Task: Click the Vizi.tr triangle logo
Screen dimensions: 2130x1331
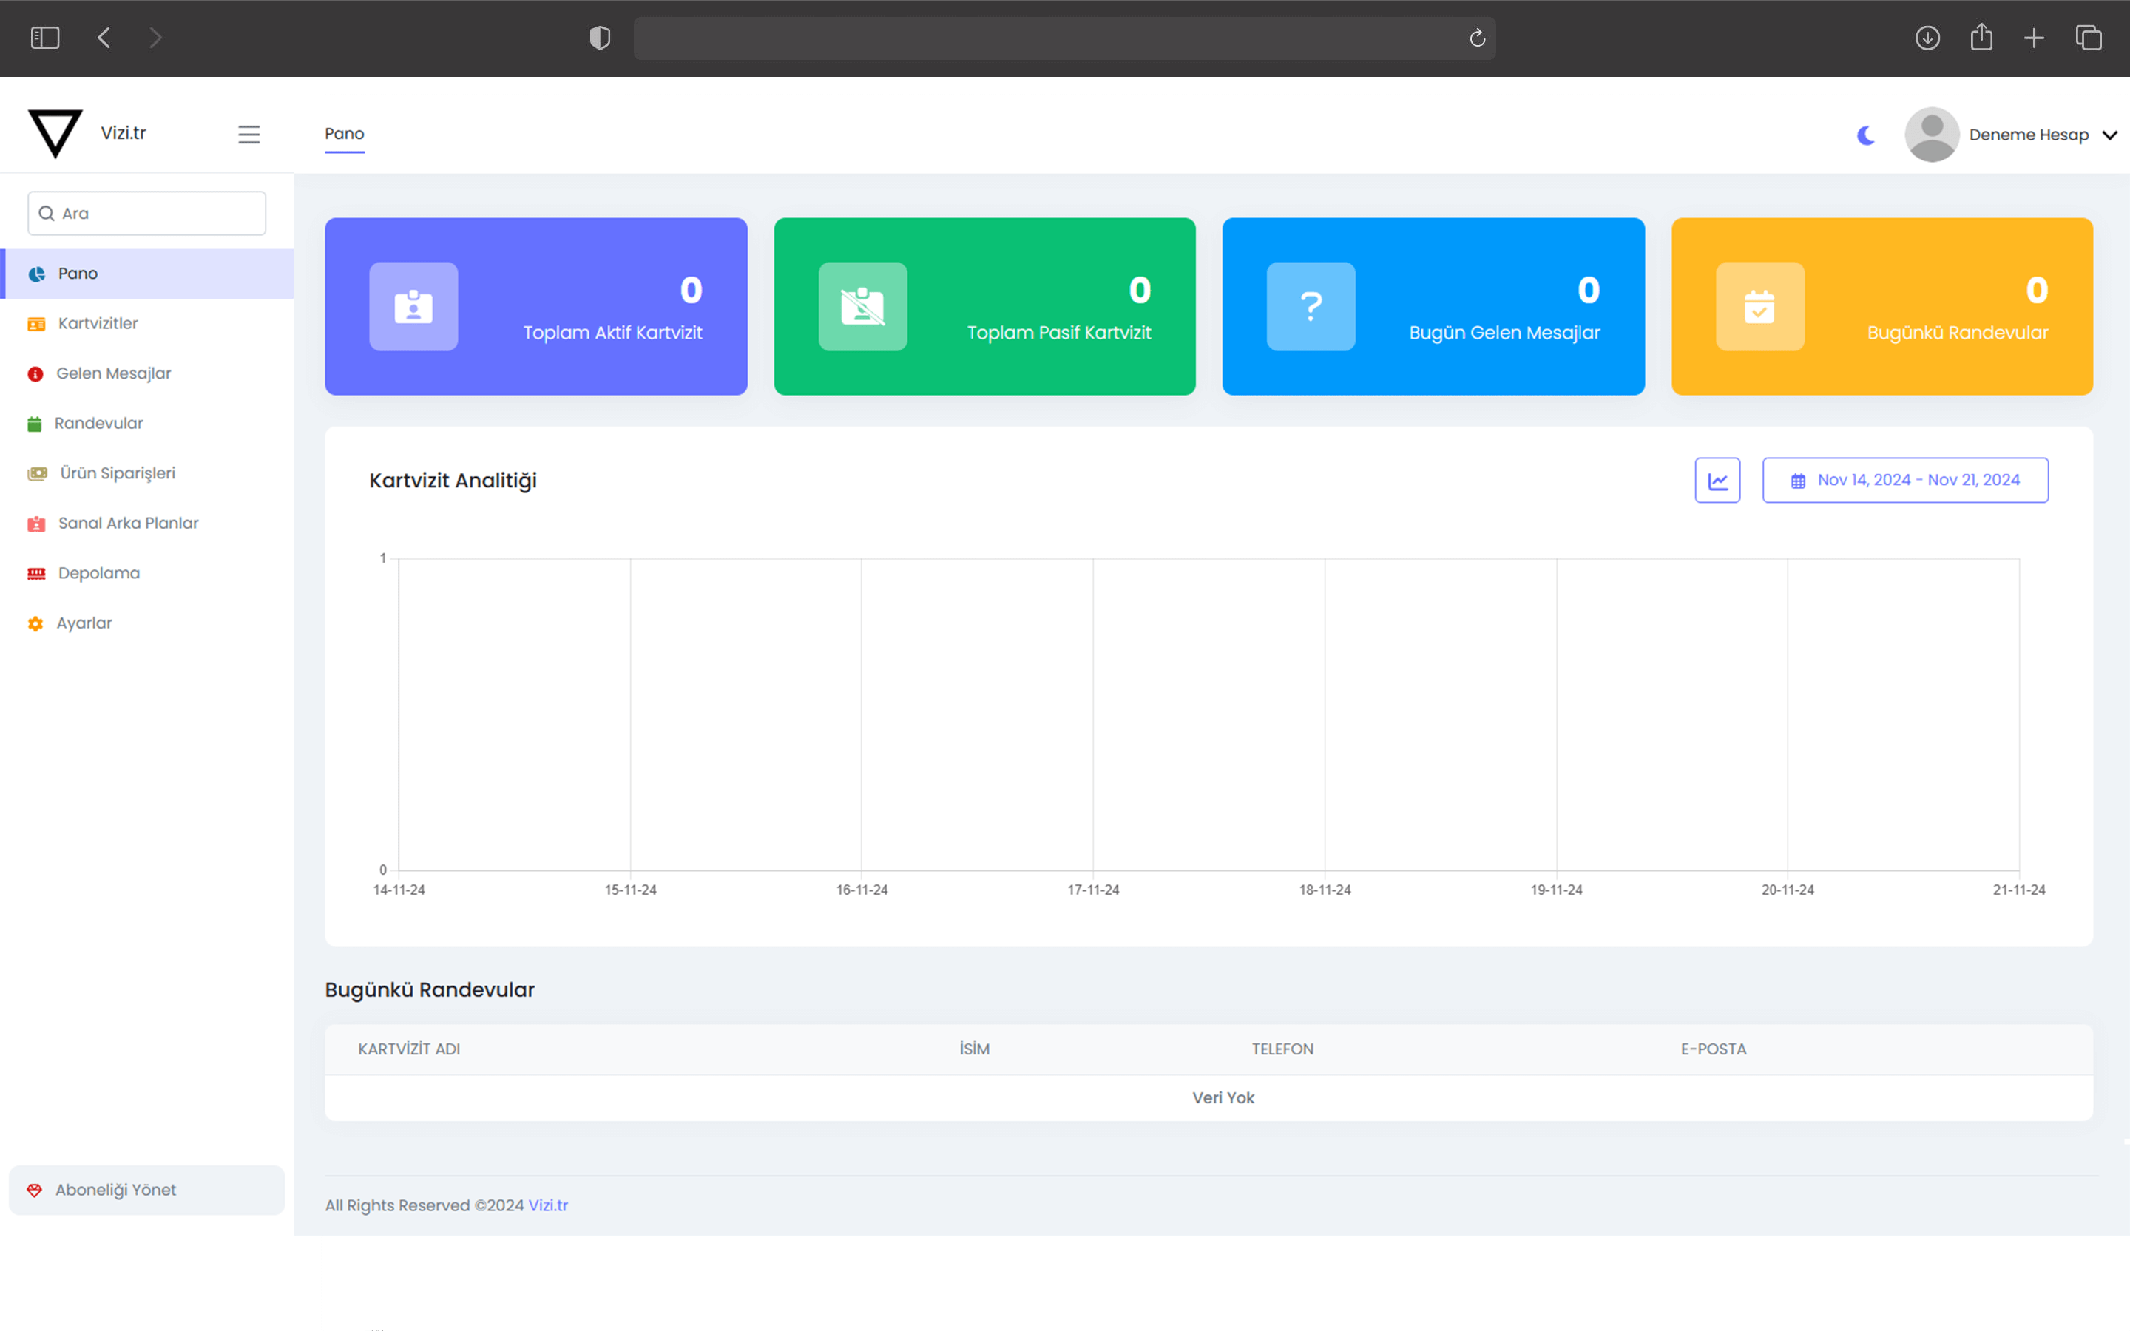Action: pos(55,134)
